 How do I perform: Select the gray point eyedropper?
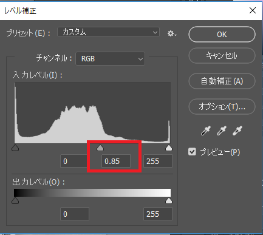(222, 131)
